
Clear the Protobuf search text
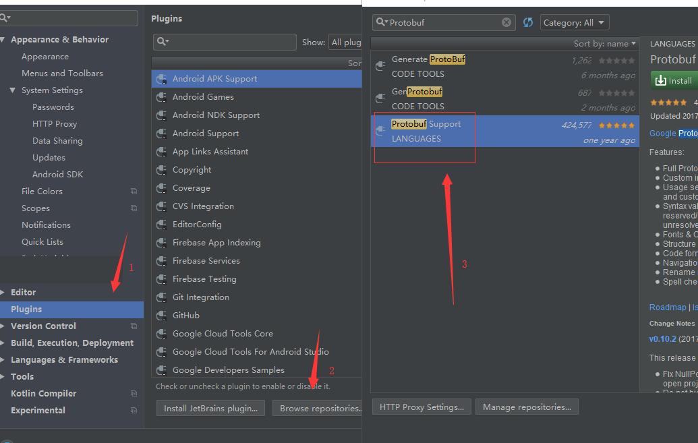click(x=506, y=22)
